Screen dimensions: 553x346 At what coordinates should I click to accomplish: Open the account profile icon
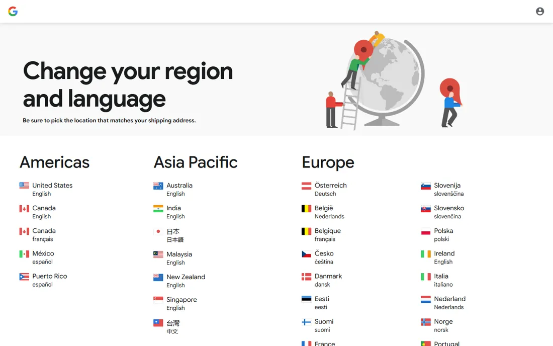(540, 11)
